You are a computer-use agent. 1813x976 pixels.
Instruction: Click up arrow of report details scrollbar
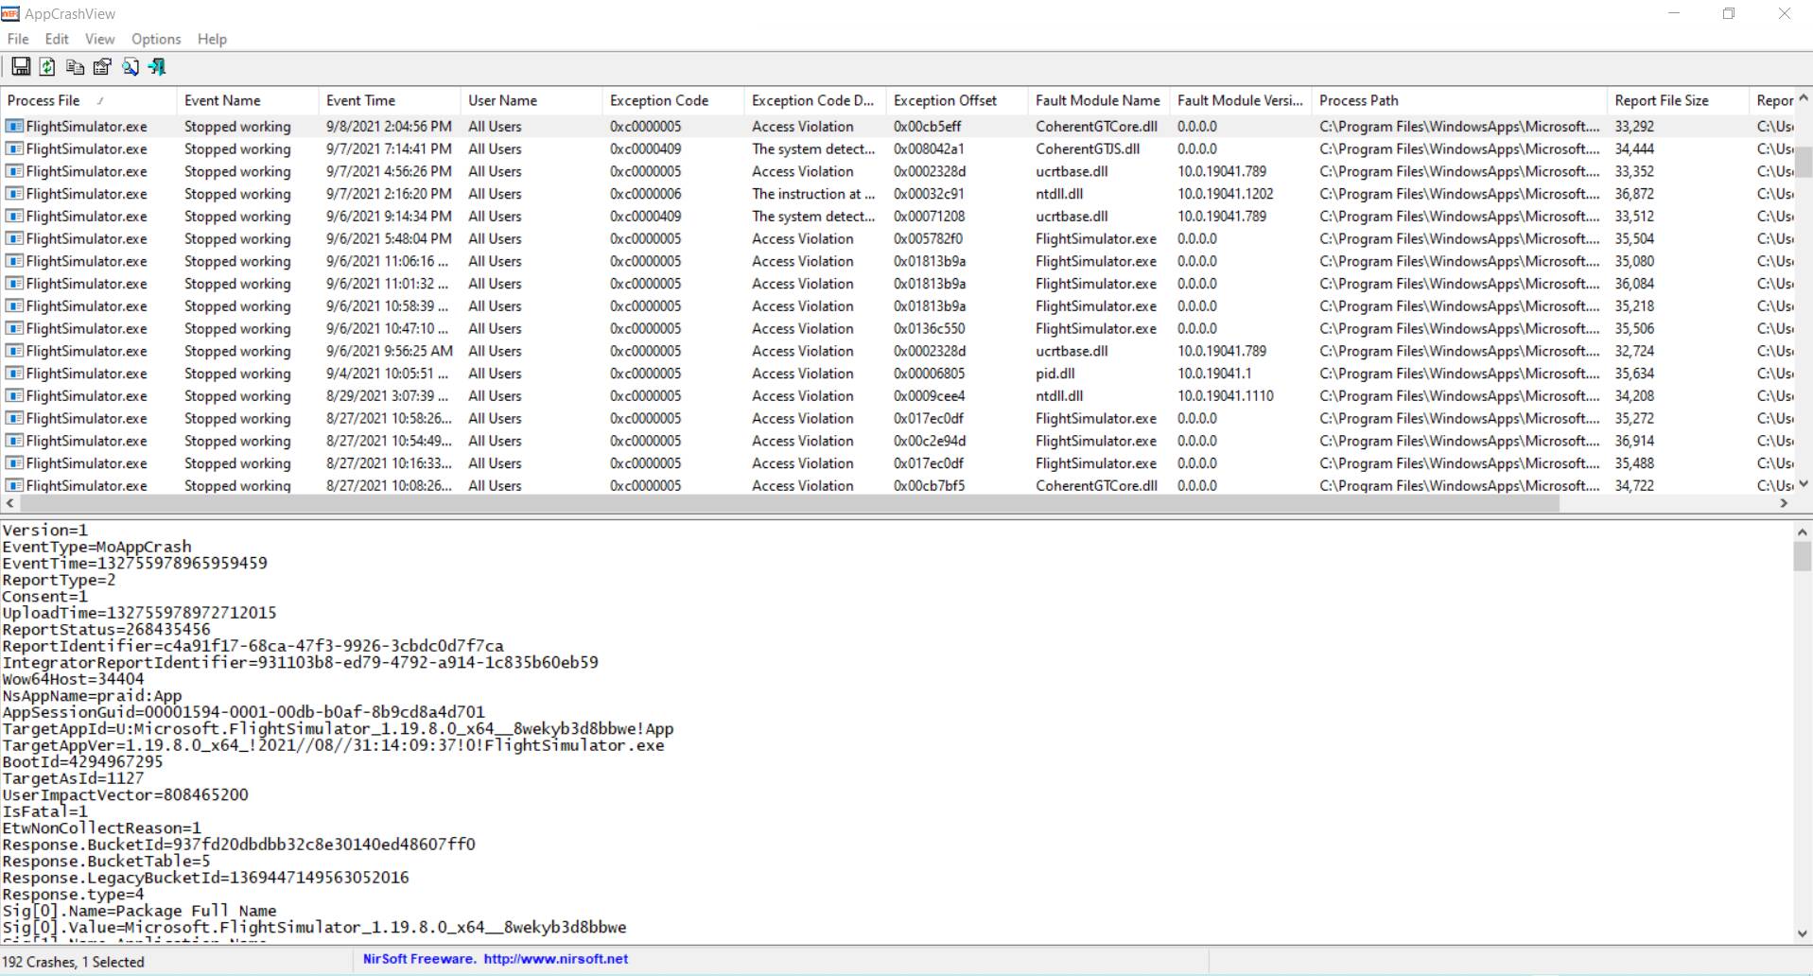pos(1804,532)
